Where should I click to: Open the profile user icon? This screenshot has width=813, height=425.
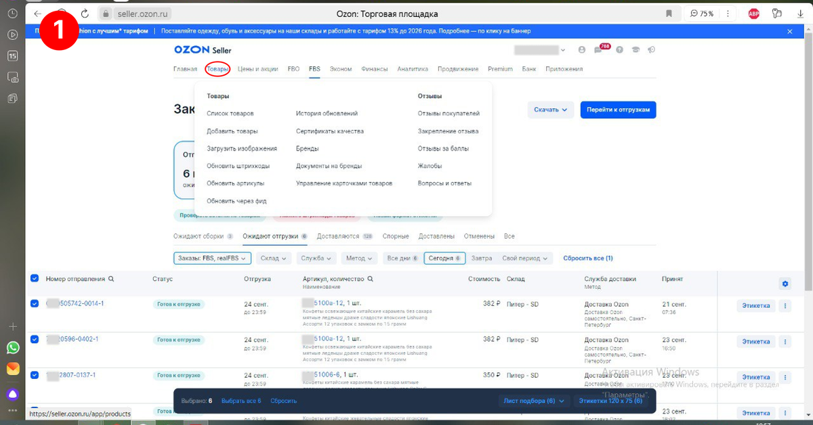pos(582,50)
